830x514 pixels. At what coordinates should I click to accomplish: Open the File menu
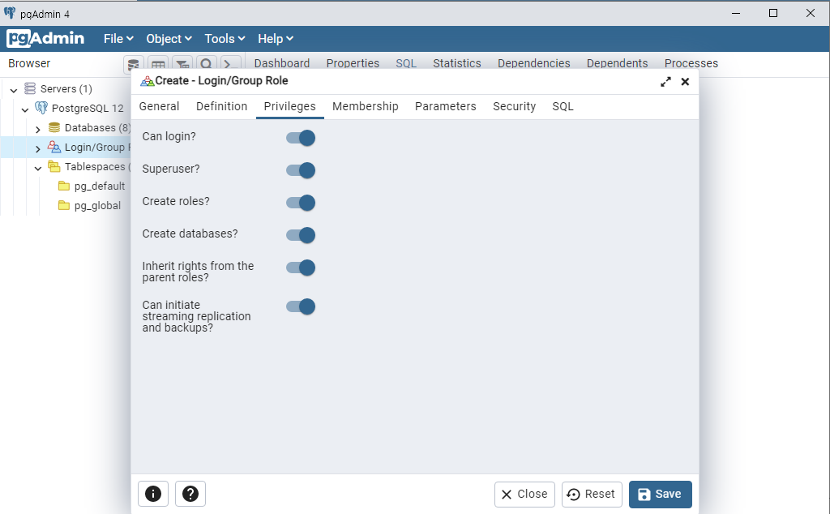(118, 39)
